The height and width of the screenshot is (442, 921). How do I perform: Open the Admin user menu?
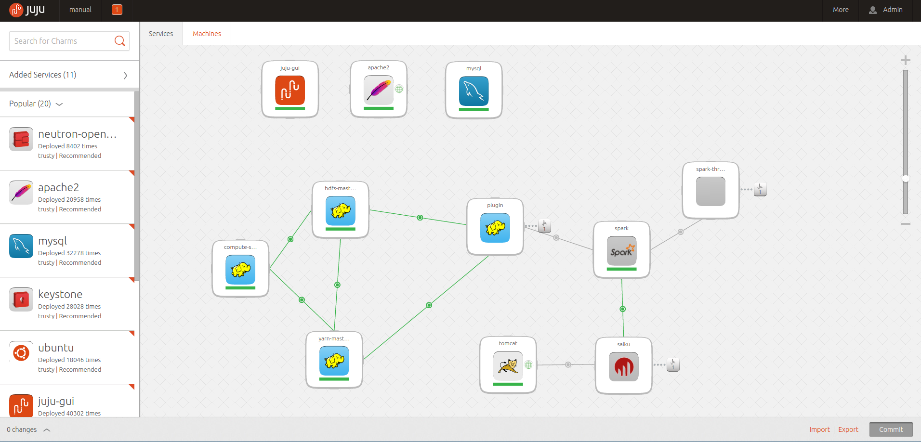click(x=886, y=10)
